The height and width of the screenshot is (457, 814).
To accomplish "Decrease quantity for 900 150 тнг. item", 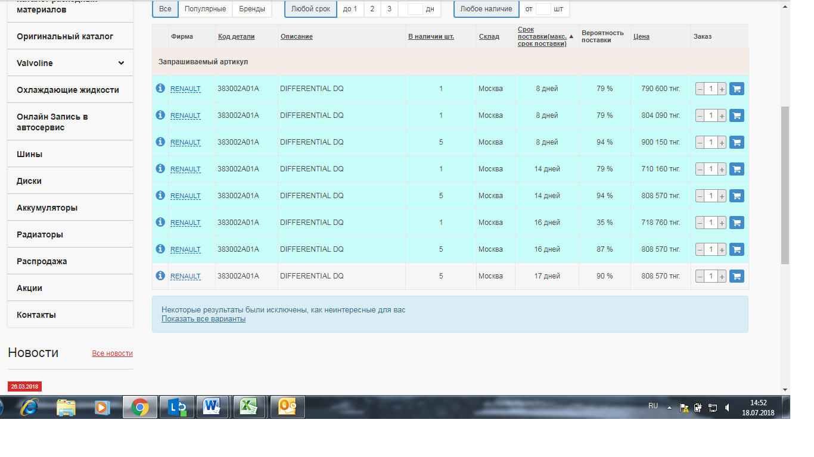I will 700,143.
